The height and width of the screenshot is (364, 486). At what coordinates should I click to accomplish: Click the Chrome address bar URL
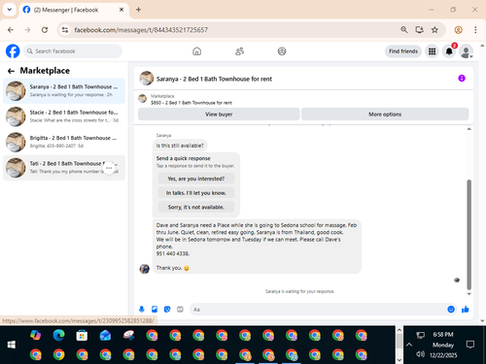tap(141, 30)
